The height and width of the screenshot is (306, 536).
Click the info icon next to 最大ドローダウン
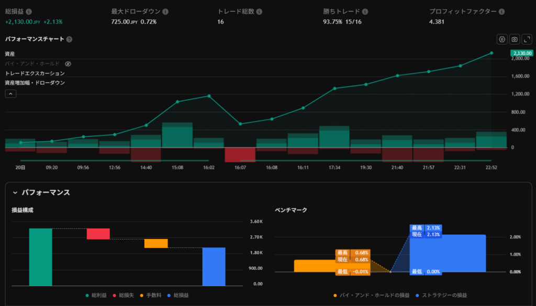coord(165,12)
